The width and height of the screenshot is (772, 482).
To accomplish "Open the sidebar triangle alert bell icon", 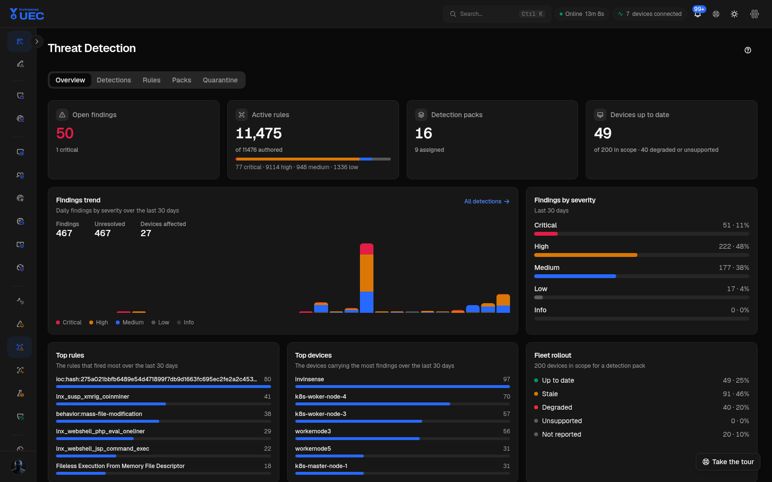I will [20, 324].
